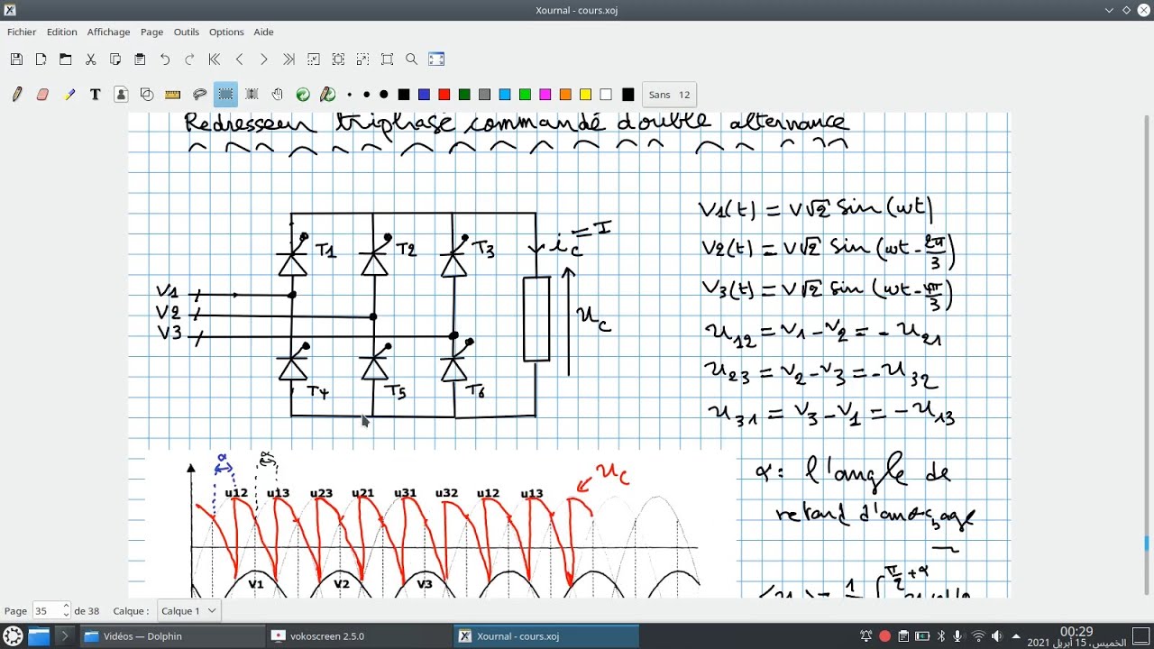Click the page number field showing 35
The width and height of the screenshot is (1154, 649).
coord(46,611)
